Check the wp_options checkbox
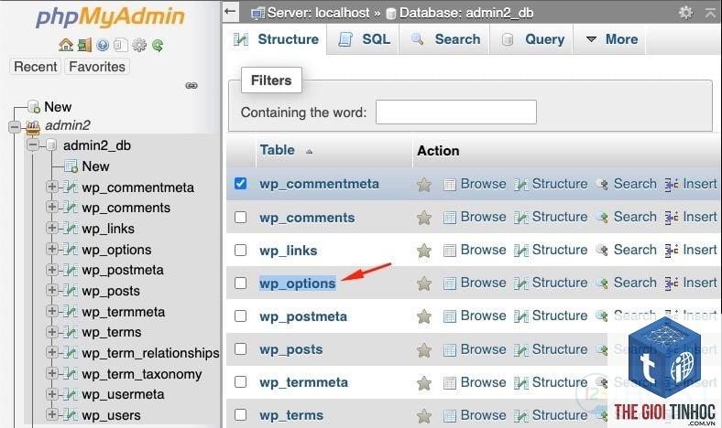 tap(240, 283)
